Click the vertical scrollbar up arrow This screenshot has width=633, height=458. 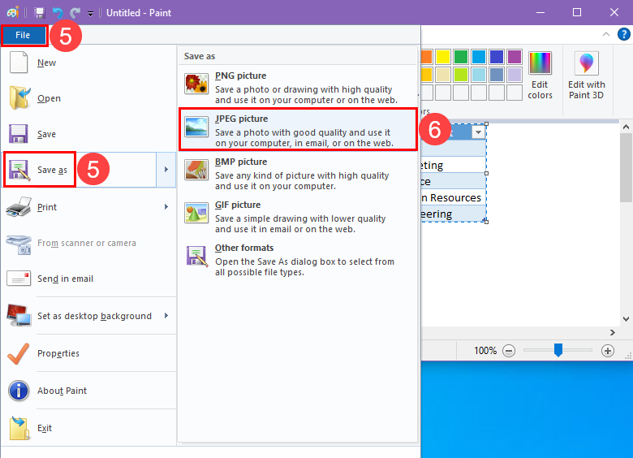pos(626,127)
